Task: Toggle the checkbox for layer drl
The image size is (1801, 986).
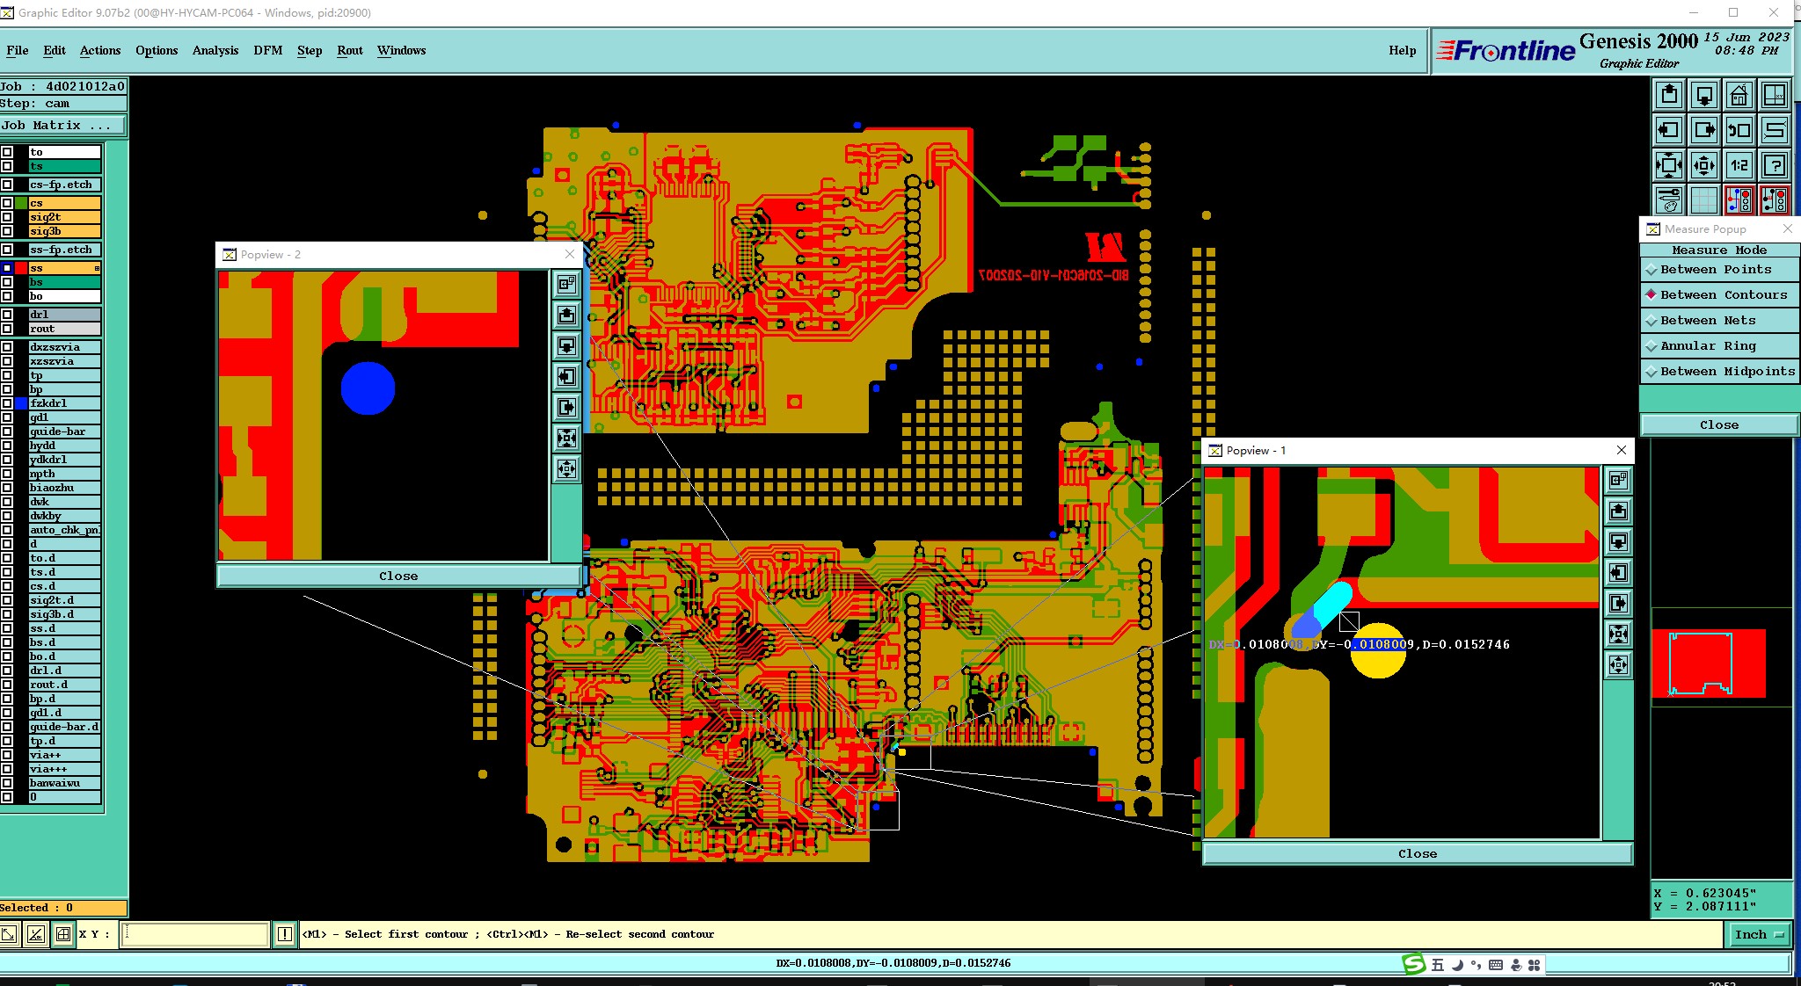Action: pyautogui.click(x=7, y=315)
